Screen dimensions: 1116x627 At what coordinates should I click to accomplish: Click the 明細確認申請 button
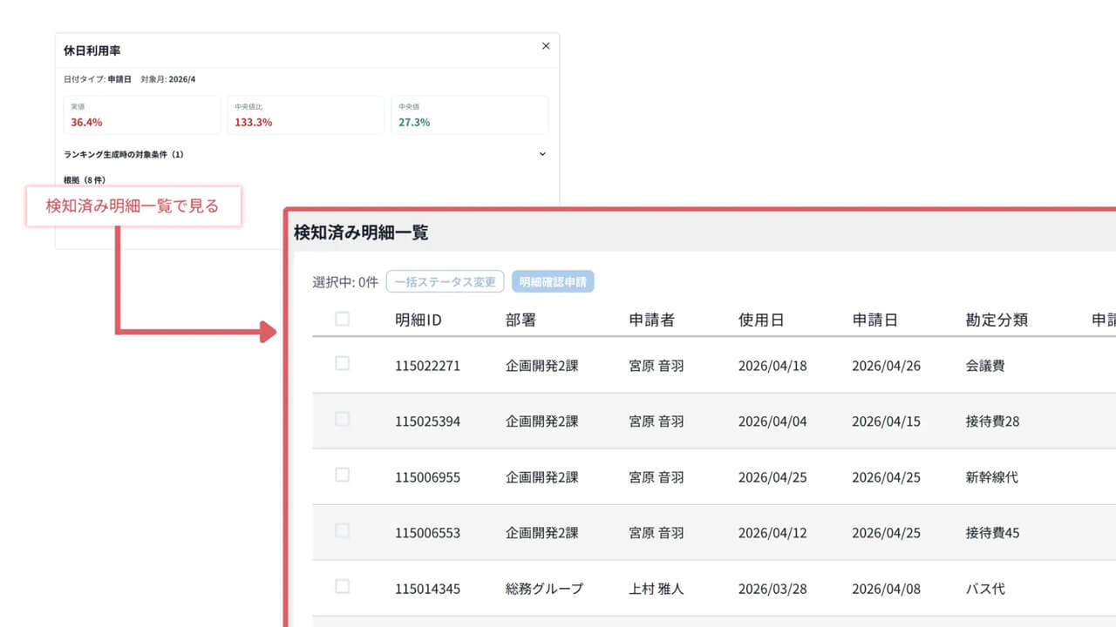[x=553, y=281]
